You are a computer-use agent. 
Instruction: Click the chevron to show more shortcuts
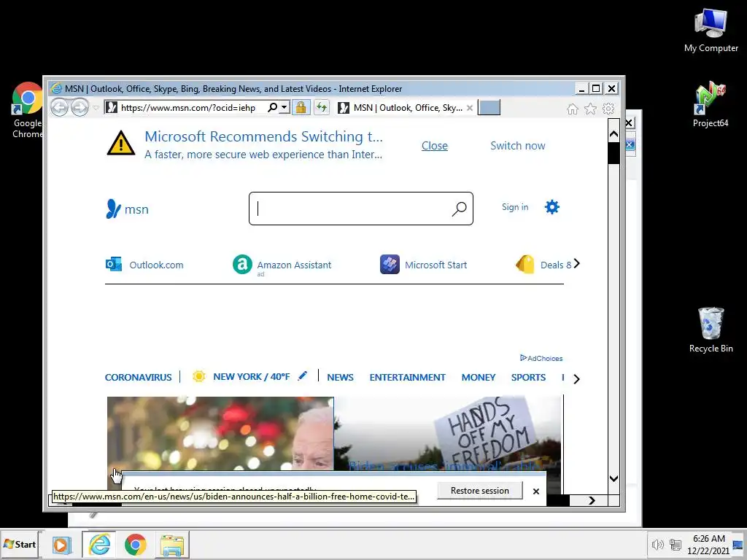(x=577, y=264)
